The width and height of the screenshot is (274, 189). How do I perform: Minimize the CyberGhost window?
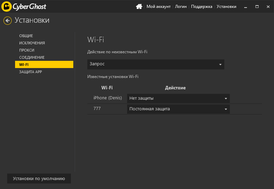point(246,7)
